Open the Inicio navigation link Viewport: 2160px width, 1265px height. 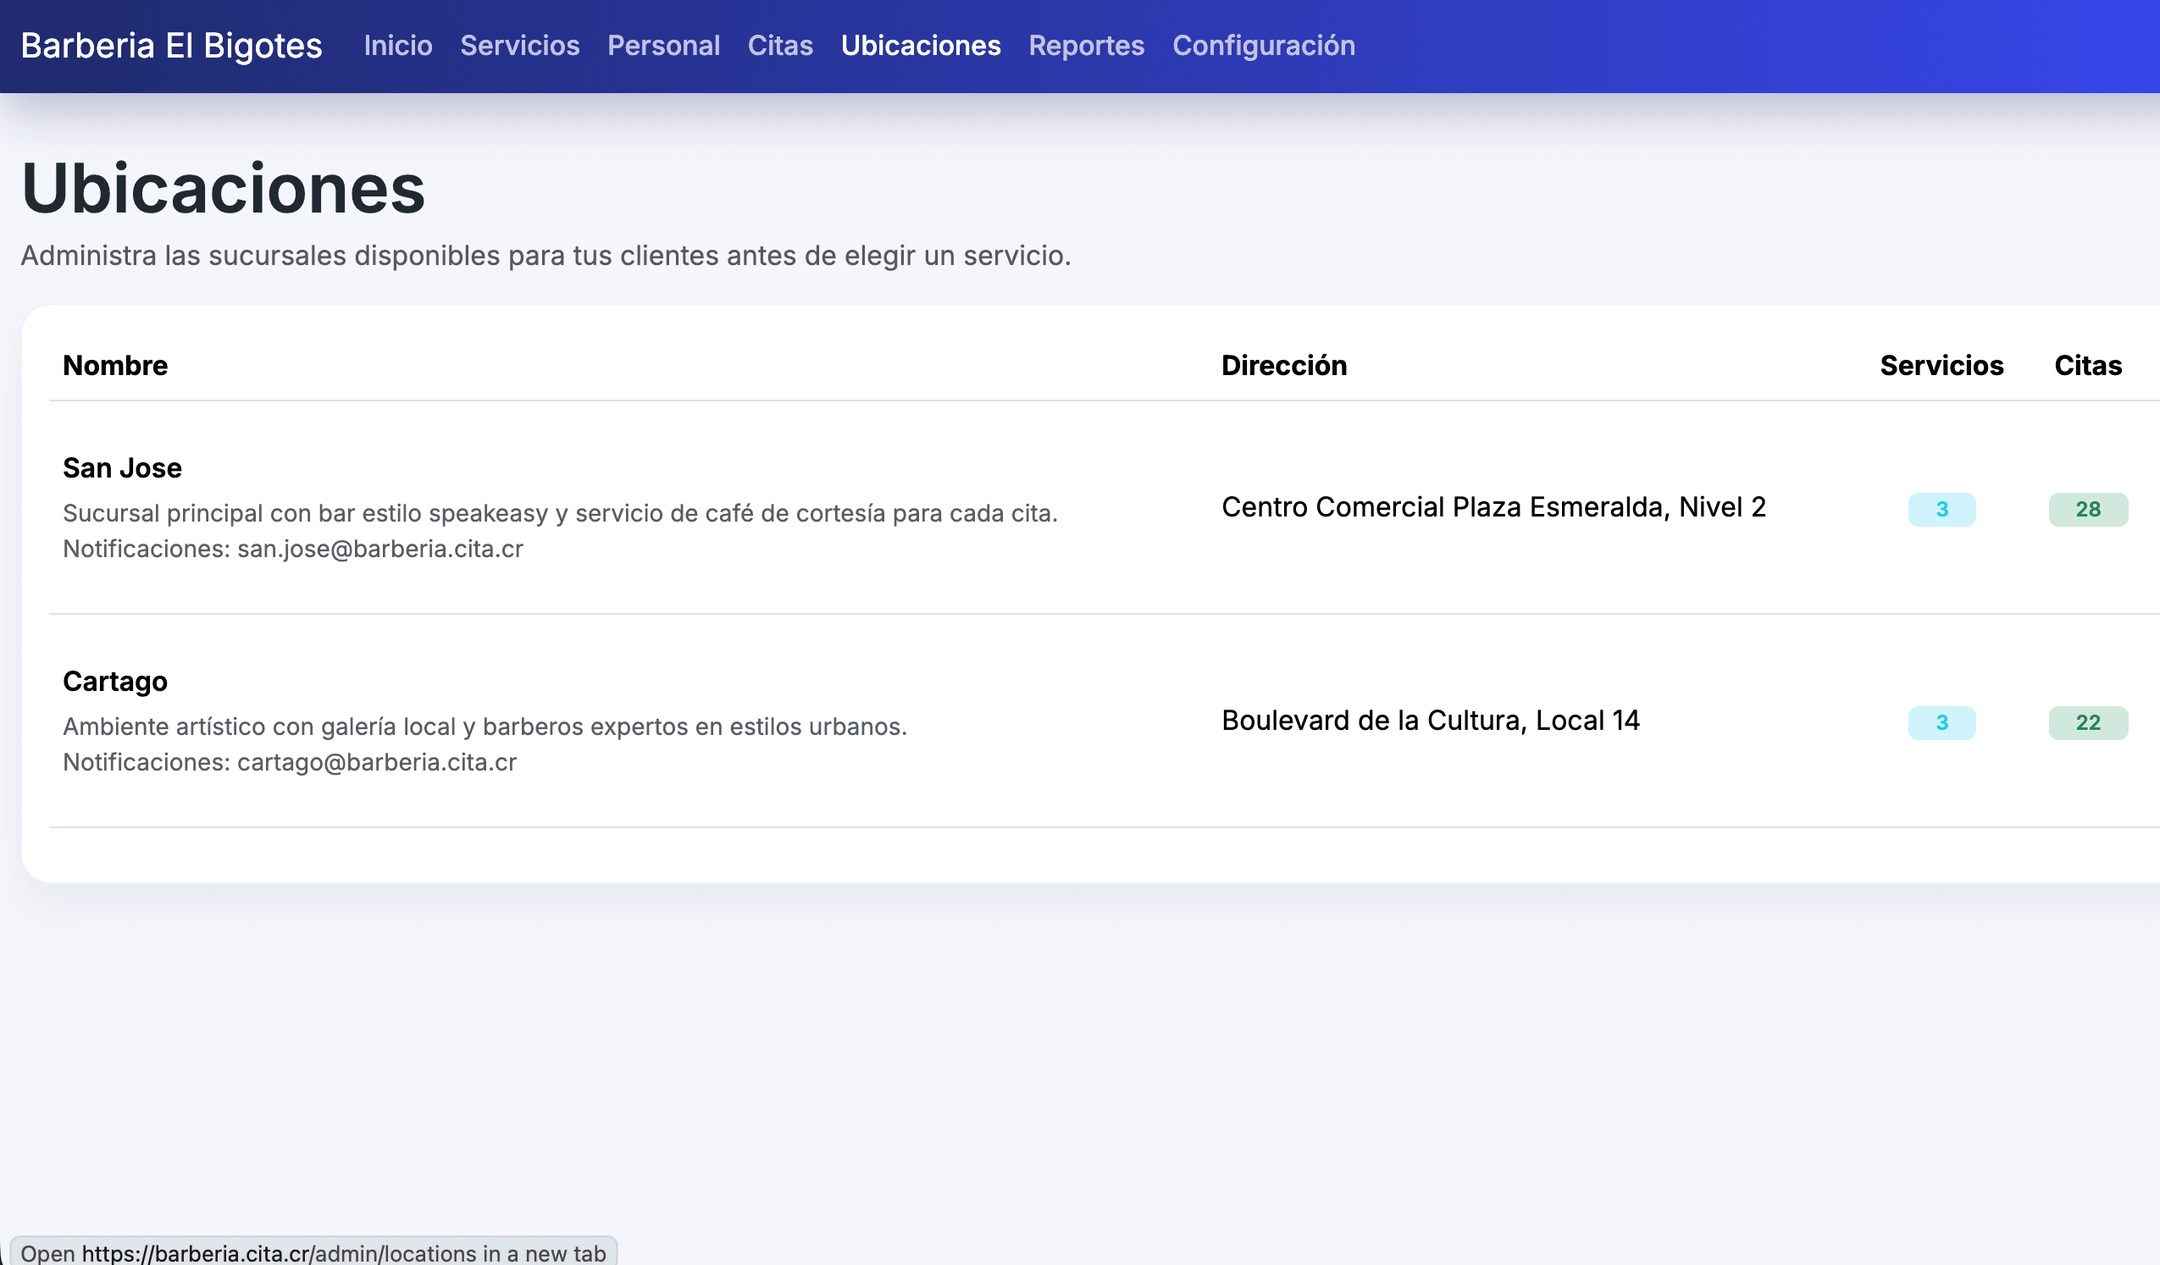[398, 46]
